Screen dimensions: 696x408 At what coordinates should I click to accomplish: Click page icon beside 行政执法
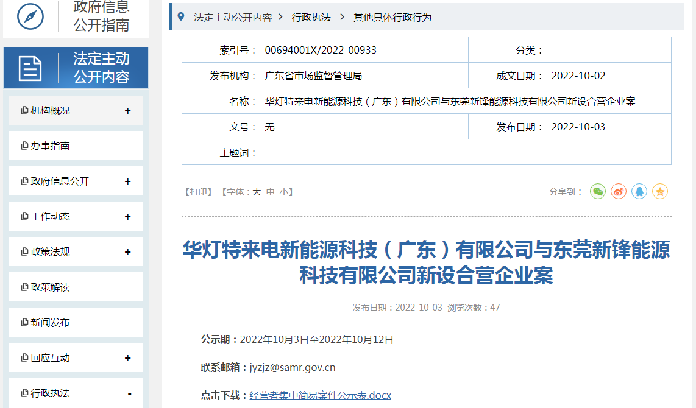[25, 393]
